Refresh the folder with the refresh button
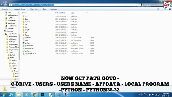The width and height of the screenshot is (172, 97). point(139,5)
